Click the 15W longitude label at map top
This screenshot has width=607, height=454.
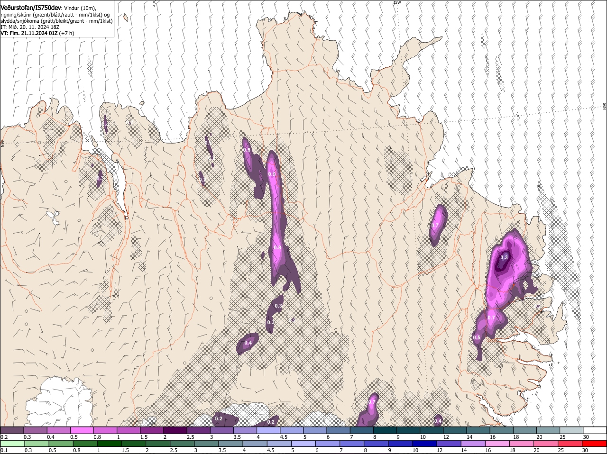click(x=397, y=2)
